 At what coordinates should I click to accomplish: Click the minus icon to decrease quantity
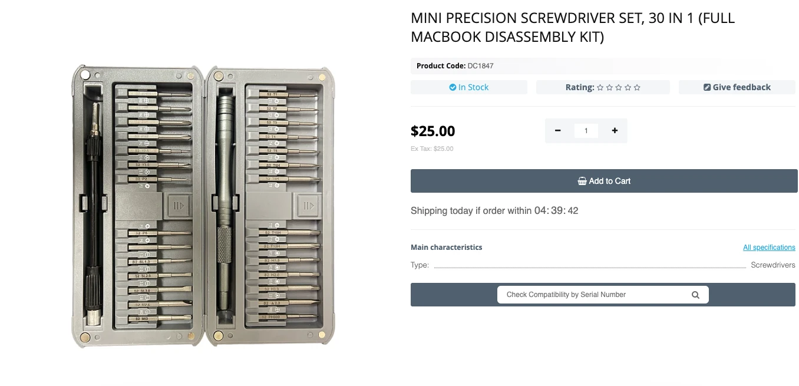pos(557,130)
